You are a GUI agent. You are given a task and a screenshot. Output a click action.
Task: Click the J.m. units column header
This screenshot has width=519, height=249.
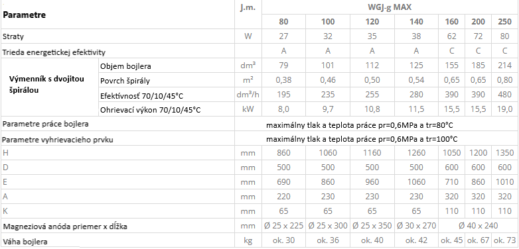pos(248,8)
